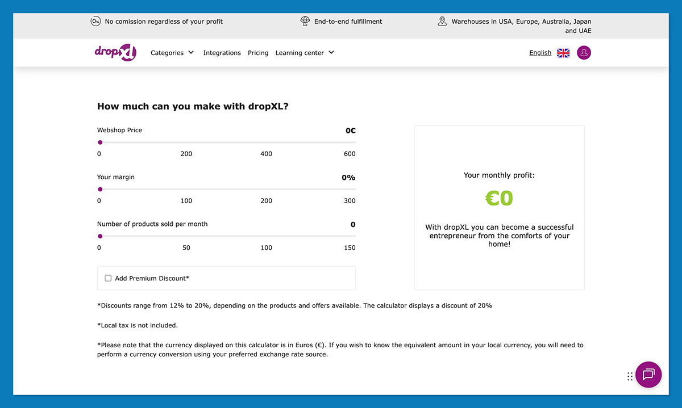The image size is (682, 408).
Task: Click the 'Local tax is not included' note
Action: tap(138, 325)
